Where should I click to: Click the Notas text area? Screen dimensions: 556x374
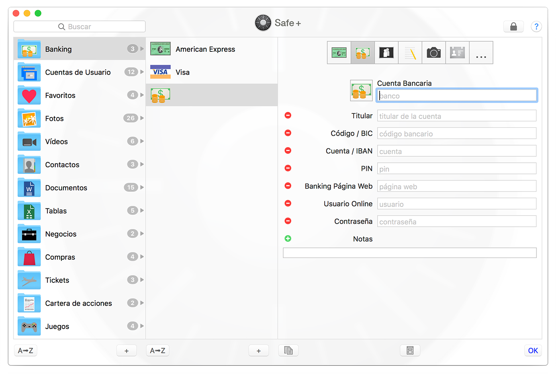[410, 253]
